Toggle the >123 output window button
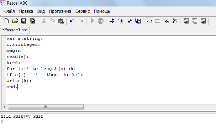The image size is (216, 139). (x=149, y=21)
